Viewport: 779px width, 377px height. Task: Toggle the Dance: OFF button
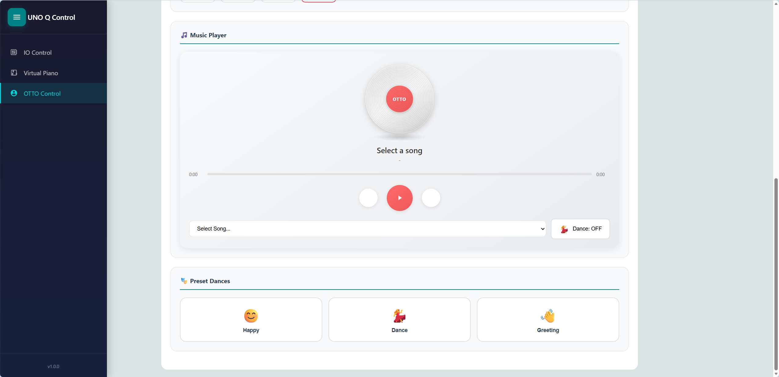click(580, 229)
